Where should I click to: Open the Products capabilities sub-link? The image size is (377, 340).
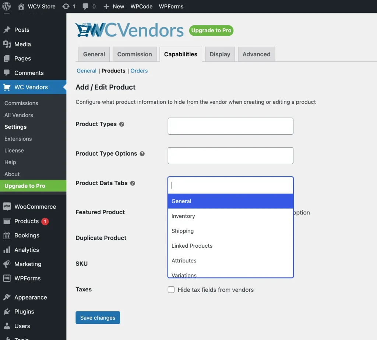113,71
